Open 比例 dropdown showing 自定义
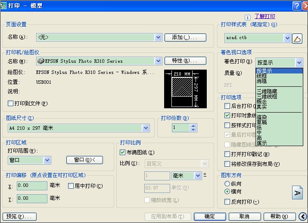 (x=205, y=164)
